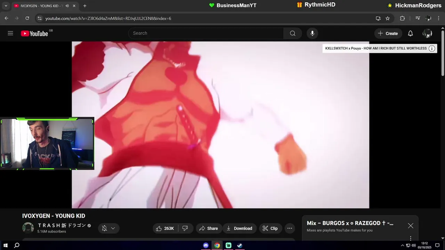Open the KXLLSWXTCH x Pouya card teaser
The height and width of the screenshot is (250, 445).
(x=376, y=48)
